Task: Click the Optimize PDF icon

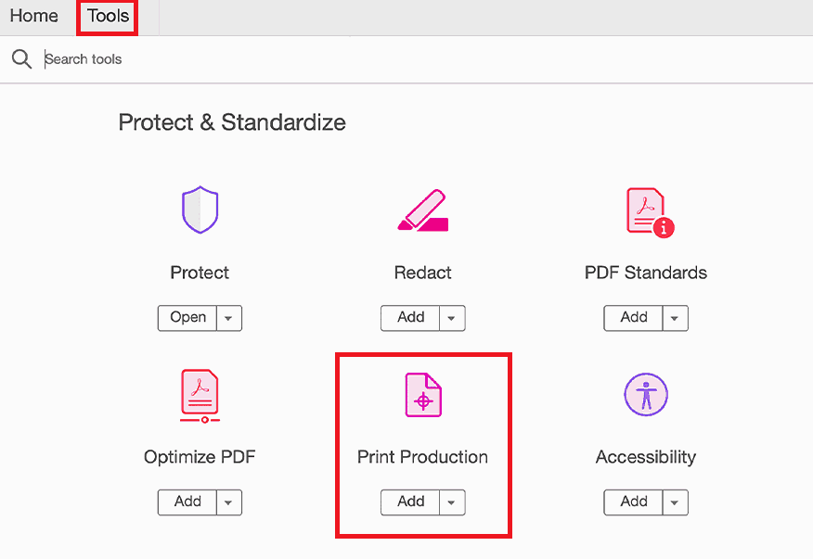Action: tap(200, 394)
